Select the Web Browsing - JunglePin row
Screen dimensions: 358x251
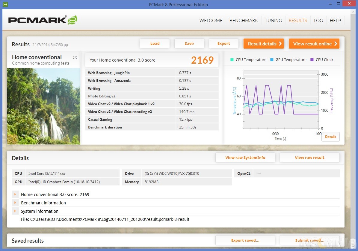152,73
